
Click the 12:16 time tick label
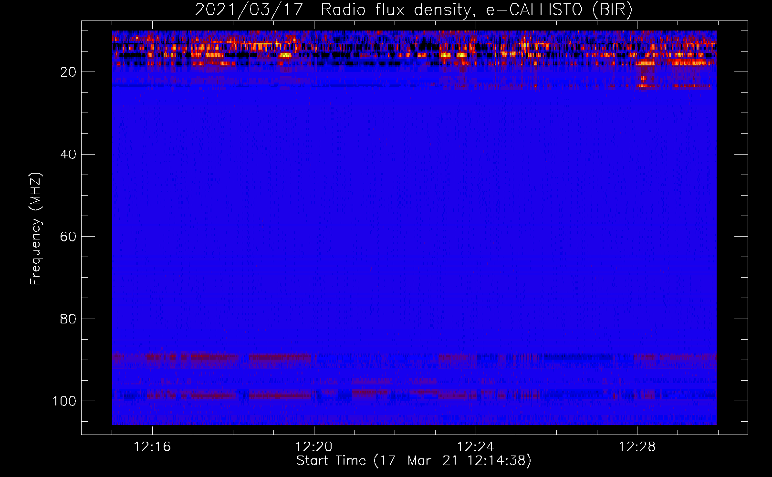pyautogui.click(x=152, y=447)
